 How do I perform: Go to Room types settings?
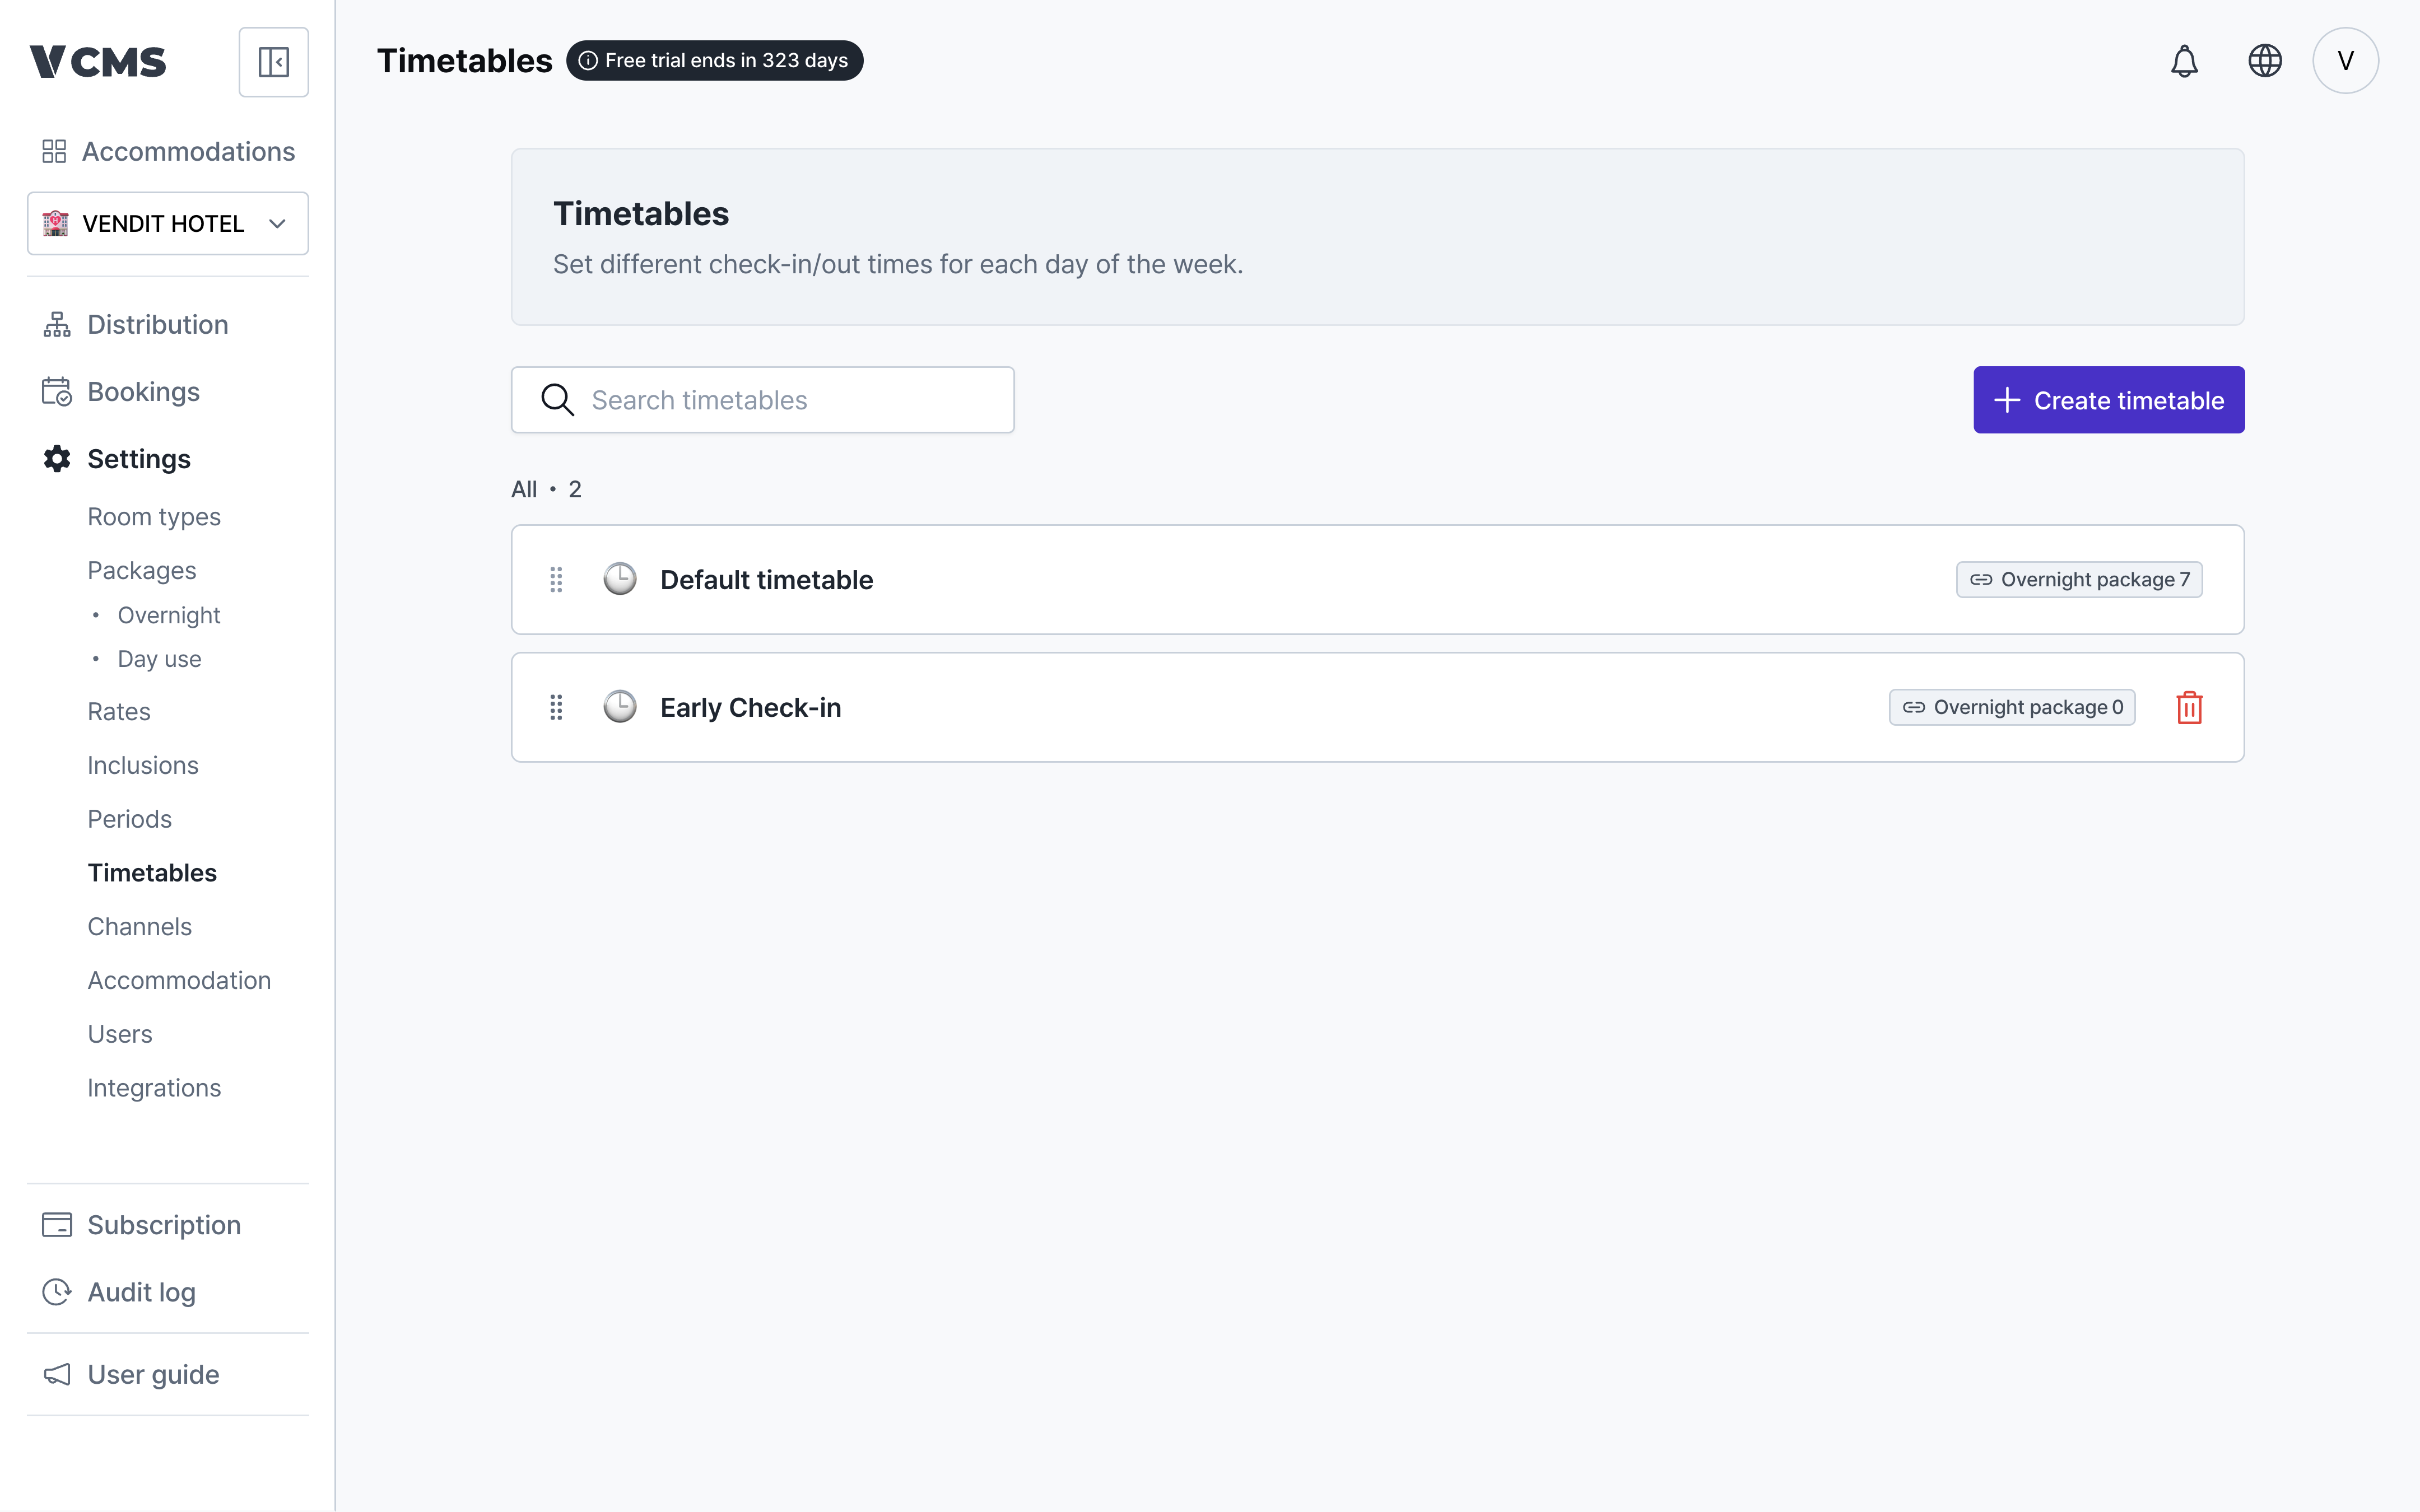click(154, 517)
